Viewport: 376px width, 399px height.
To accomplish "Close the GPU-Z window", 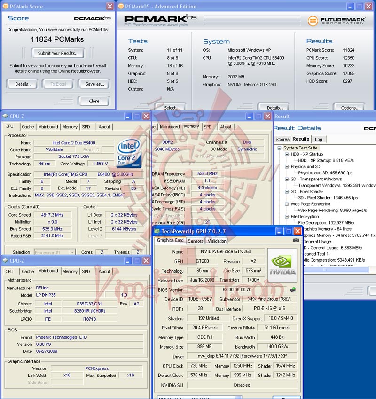I will [298, 231].
